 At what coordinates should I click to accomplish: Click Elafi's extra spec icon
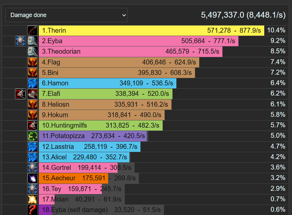coord(20,94)
